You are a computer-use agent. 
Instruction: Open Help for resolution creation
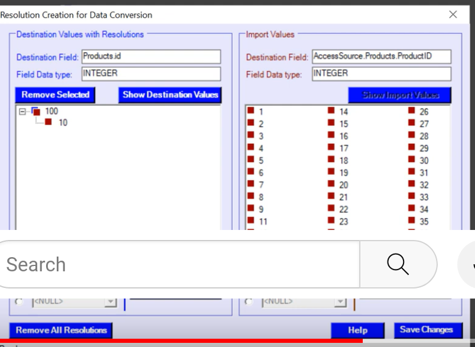[357, 330]
